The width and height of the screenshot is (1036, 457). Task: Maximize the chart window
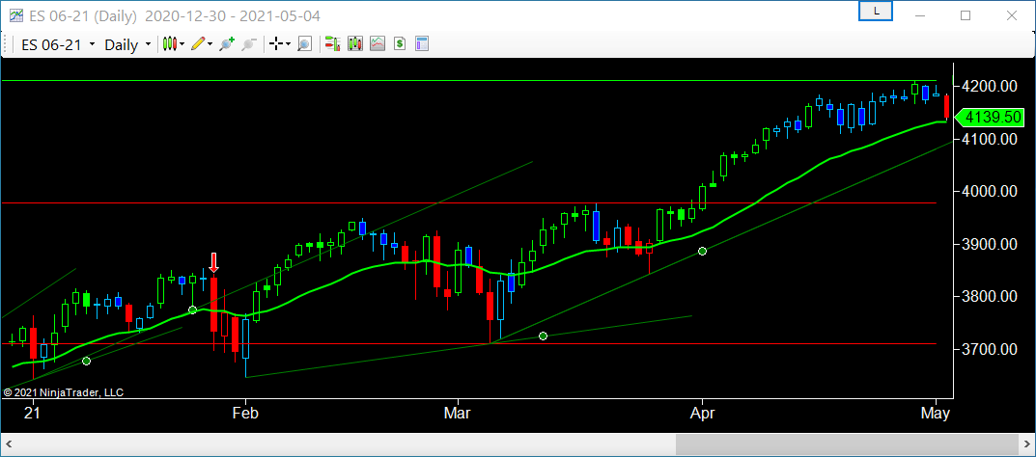coord(966,15)
